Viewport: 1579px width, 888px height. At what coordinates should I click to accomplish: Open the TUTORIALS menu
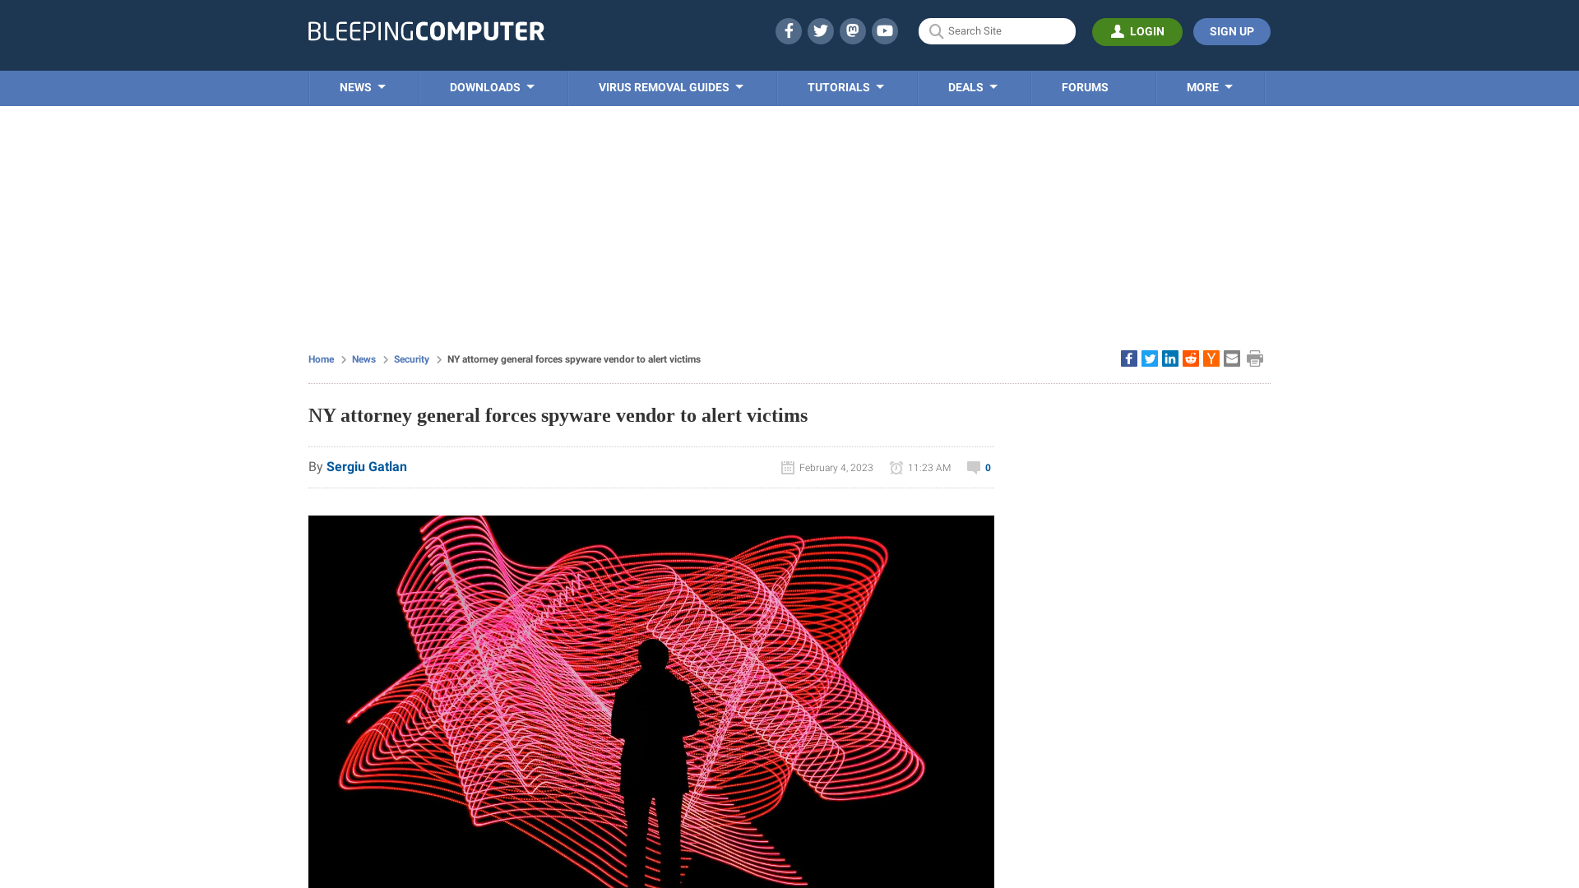[846, 86]
